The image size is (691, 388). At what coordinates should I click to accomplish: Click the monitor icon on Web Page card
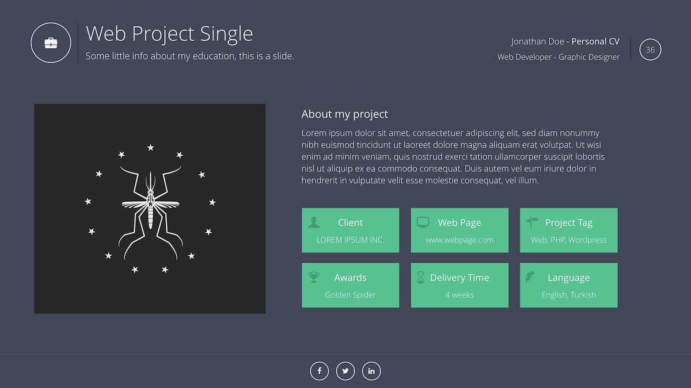pos(423,222)
